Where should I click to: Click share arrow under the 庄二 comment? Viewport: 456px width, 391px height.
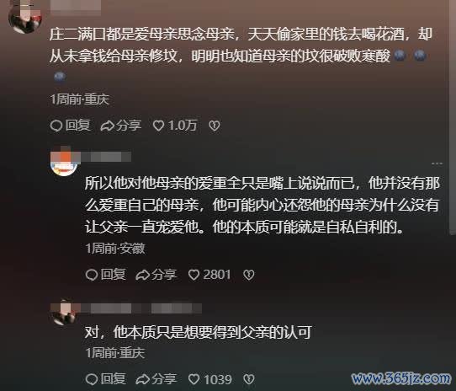point(108,126)
